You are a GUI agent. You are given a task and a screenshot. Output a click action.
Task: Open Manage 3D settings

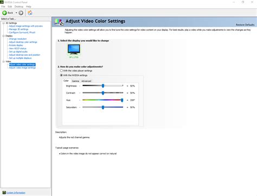click(18, 29)
